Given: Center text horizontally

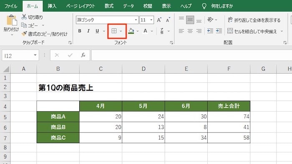Looking at the screenshot, I should pyautogui.click(x=190, y=31).
